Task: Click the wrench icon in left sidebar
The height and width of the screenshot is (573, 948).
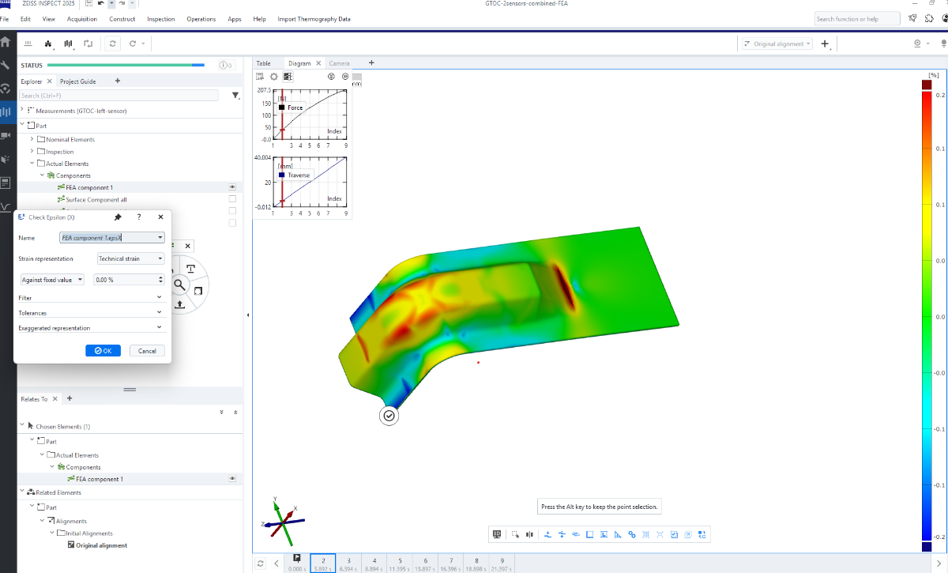Action: [6, 66]
